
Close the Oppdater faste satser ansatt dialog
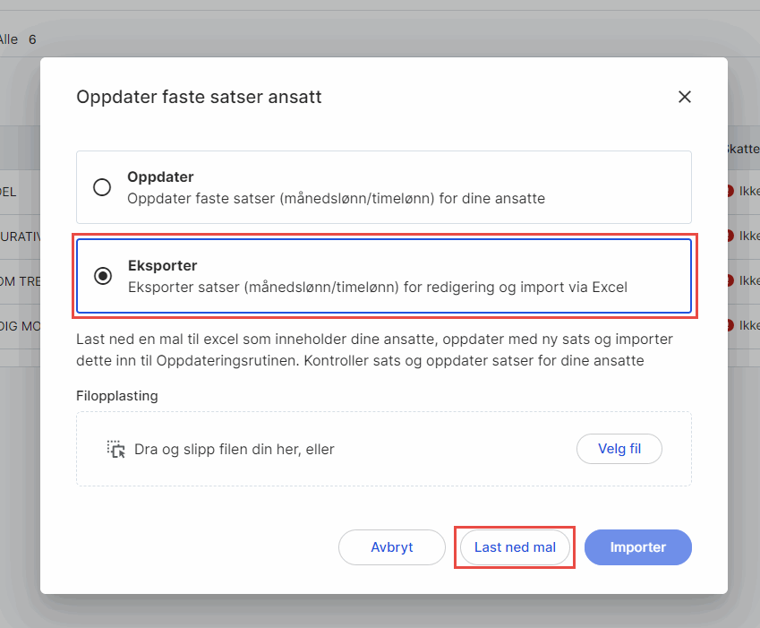tap(685, 97)
